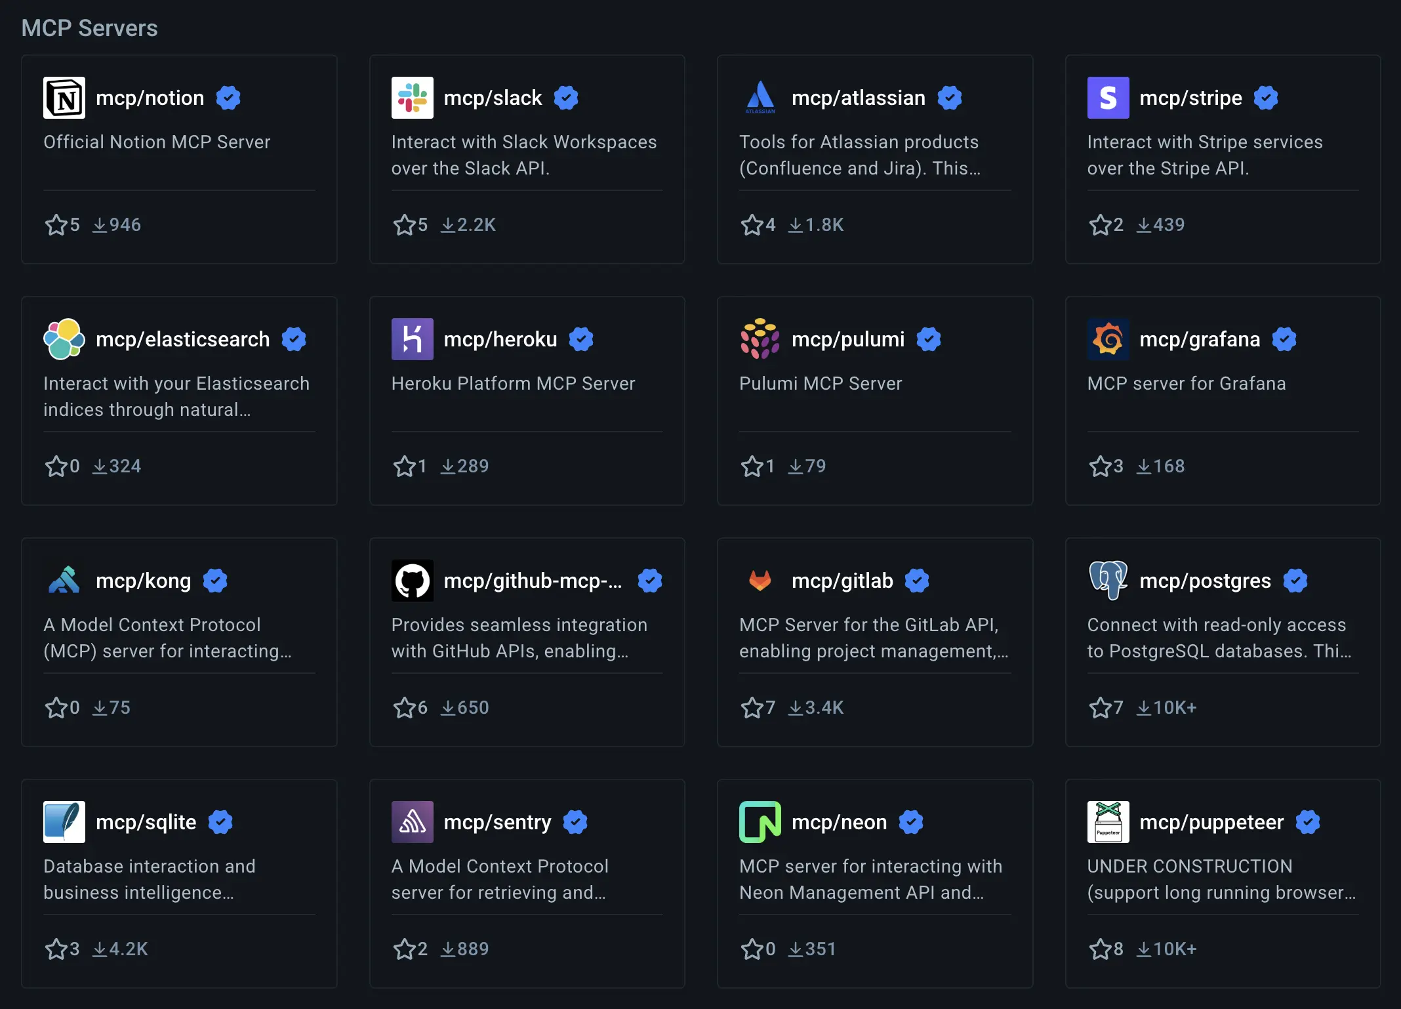The image size is (1401, 1009).
Task: Click the Sentry logo icon
Action: tap(412, 822)
